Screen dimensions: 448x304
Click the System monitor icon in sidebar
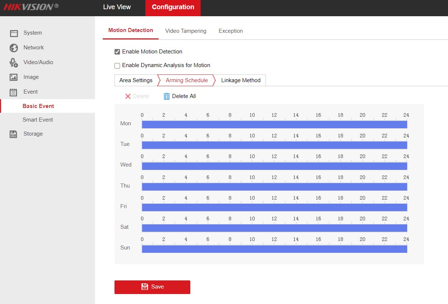click(14, 33)
